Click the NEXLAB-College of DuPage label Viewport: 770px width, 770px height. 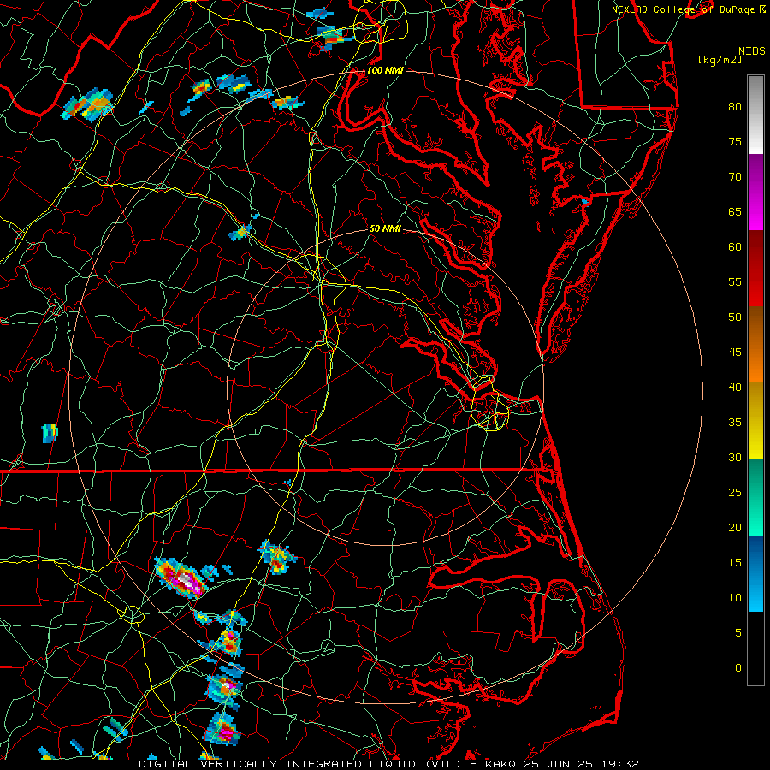(688, 9)
